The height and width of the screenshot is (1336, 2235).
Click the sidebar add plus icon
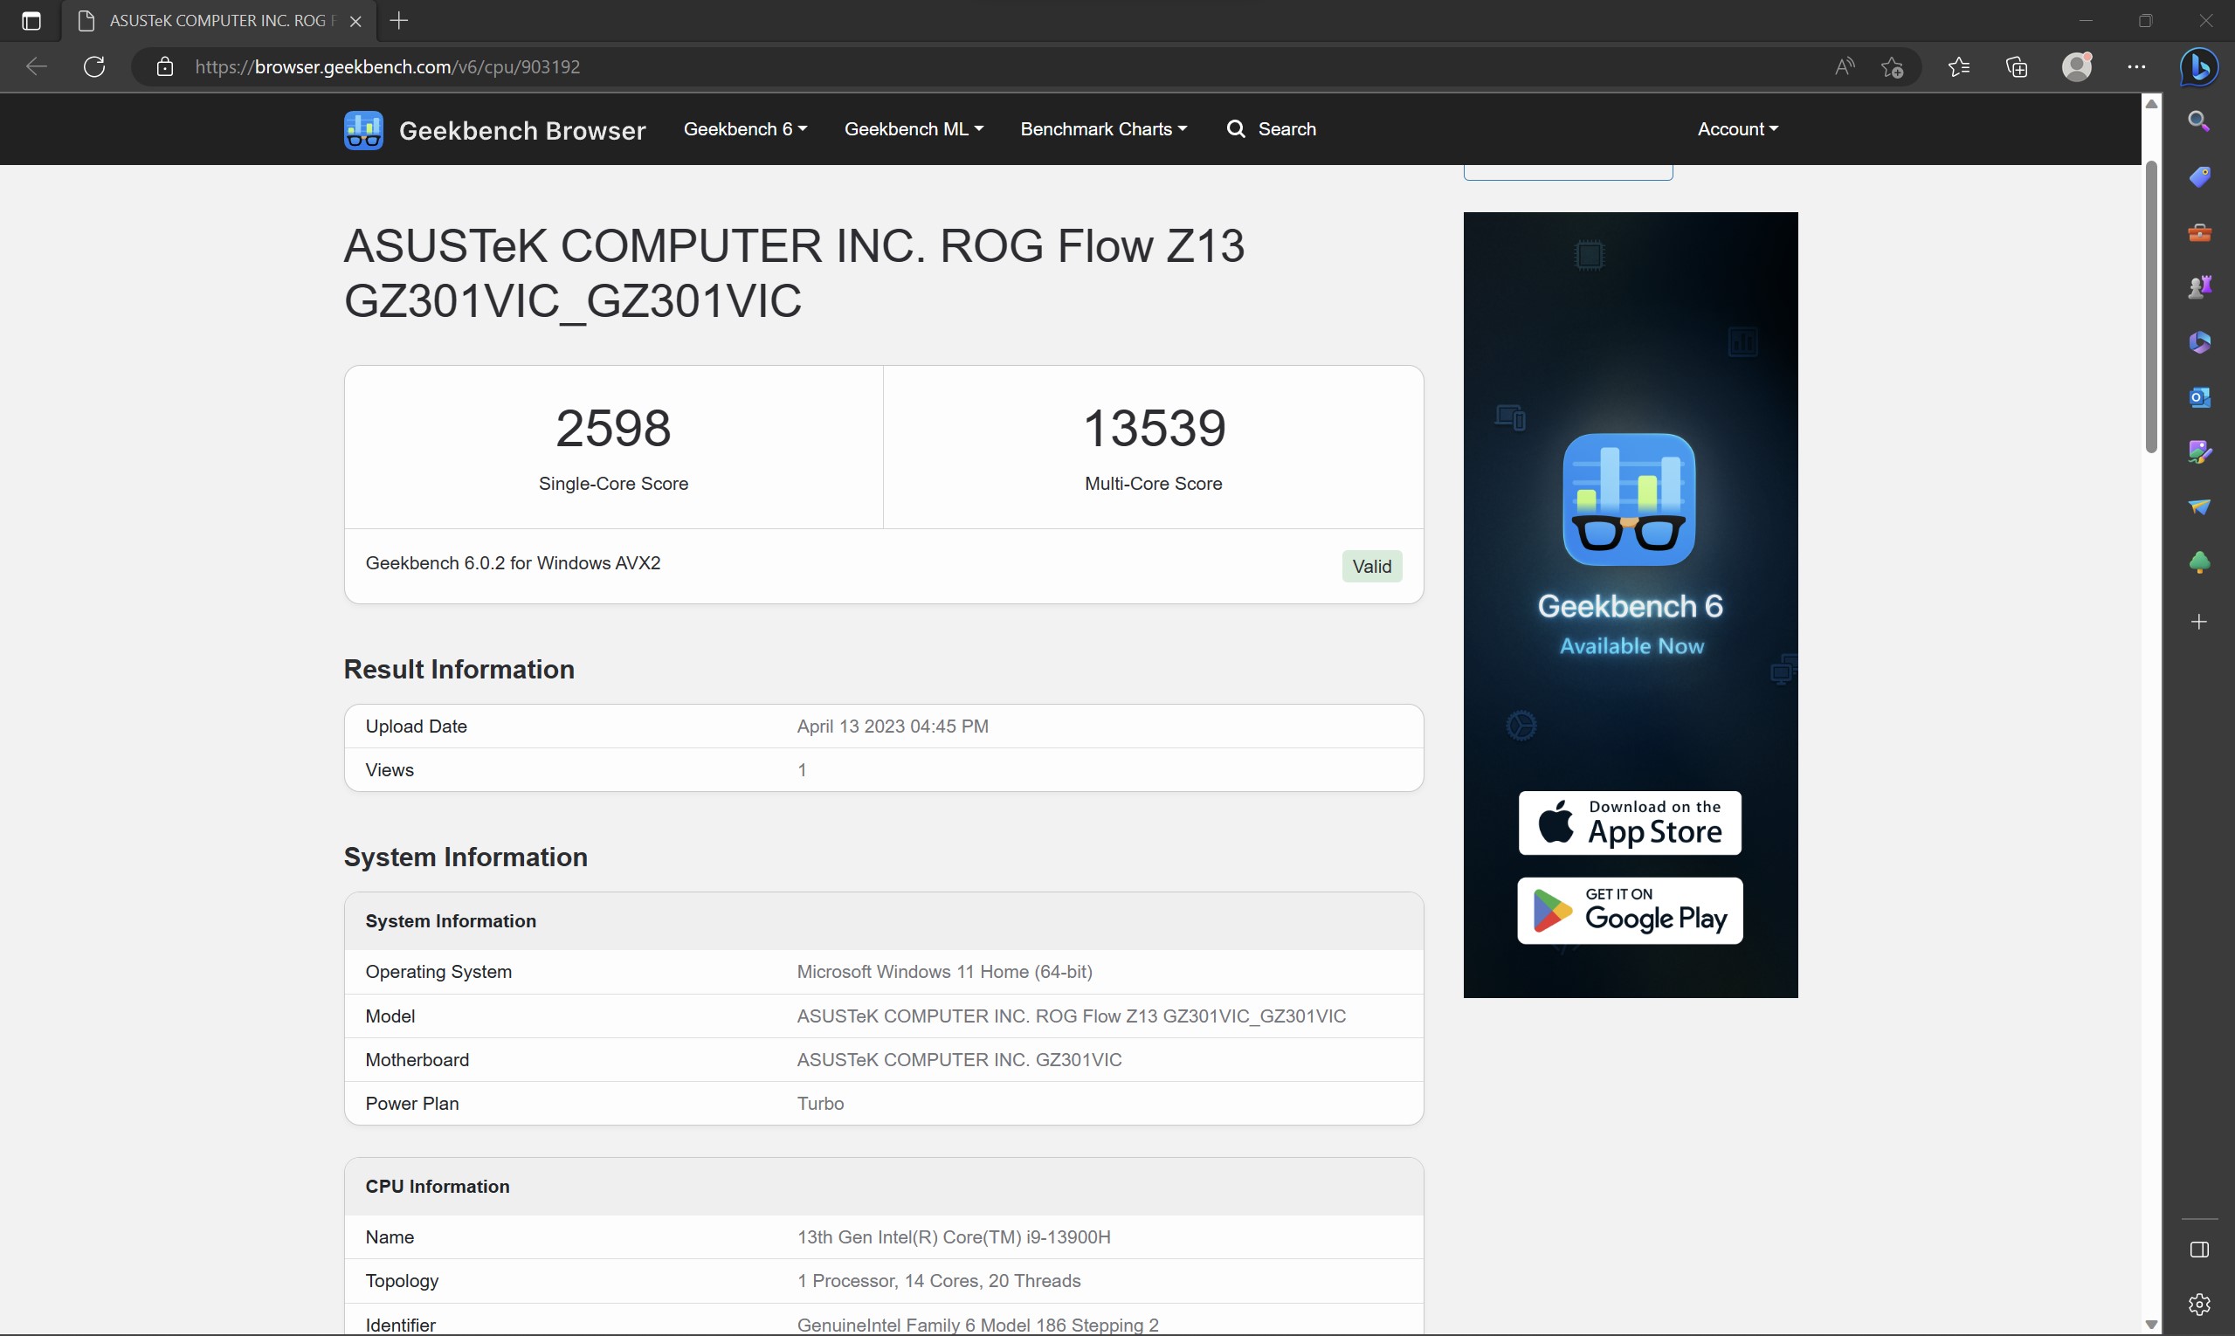pos(2199,622)
